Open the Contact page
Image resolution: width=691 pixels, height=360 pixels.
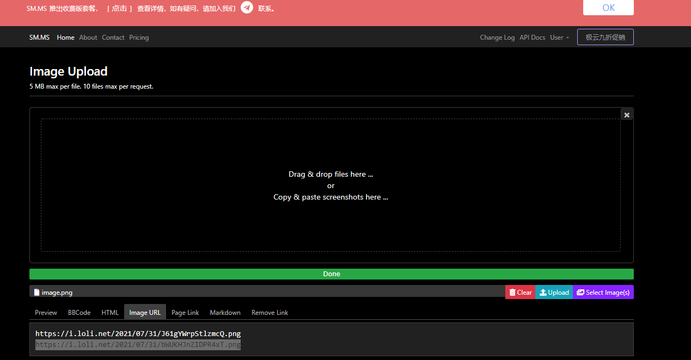[113, 38]
